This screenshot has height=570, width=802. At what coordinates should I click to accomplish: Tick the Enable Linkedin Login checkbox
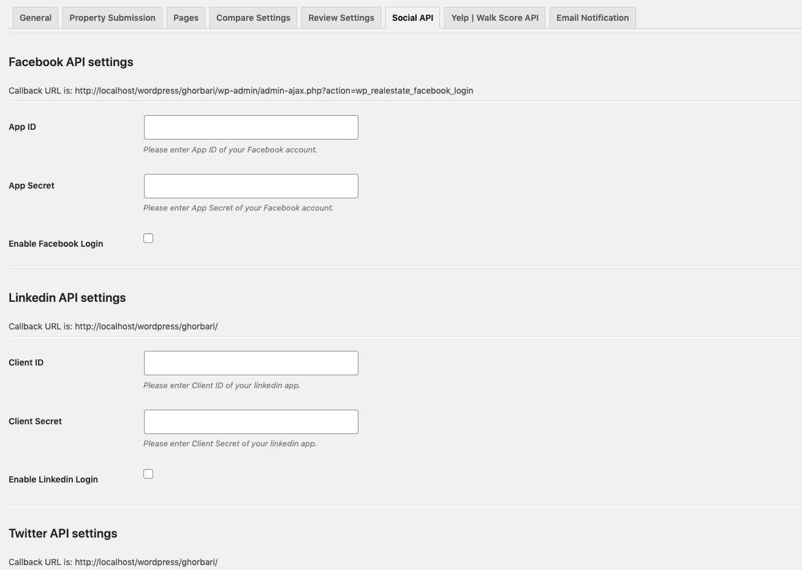(148, 474)
